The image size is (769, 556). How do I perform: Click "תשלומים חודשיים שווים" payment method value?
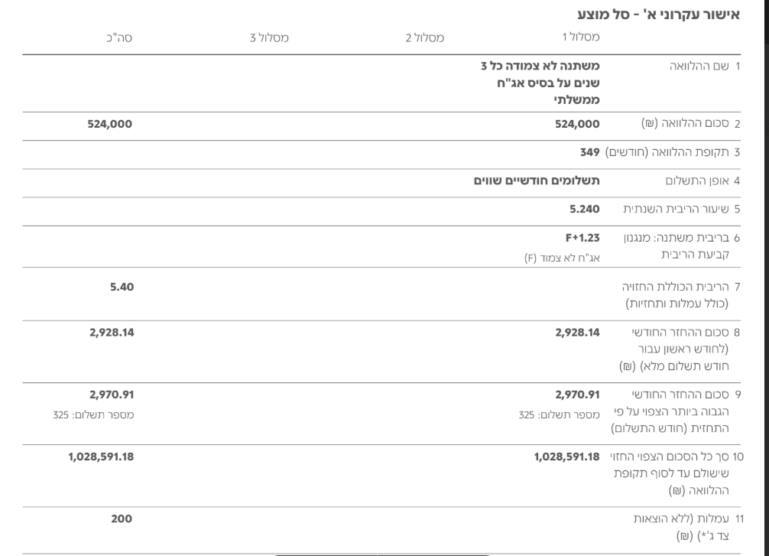(x=534, y=181)
